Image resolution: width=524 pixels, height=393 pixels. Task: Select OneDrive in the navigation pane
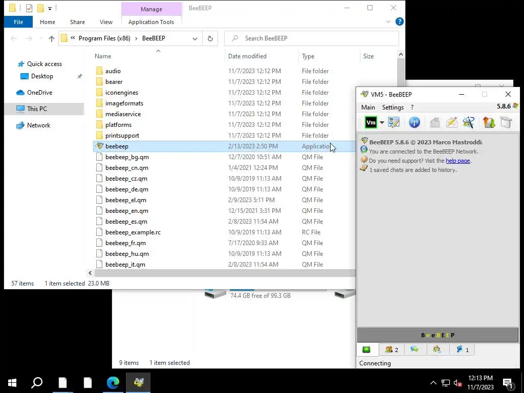tap(39, 93)
